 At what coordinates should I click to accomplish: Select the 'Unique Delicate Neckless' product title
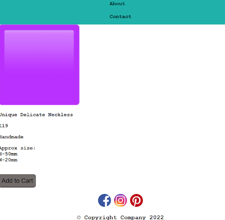point(36,115)
